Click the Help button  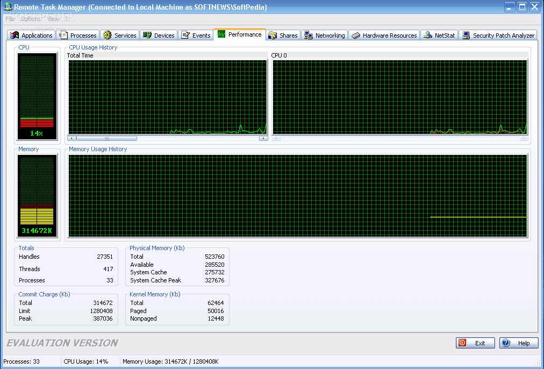519,343
